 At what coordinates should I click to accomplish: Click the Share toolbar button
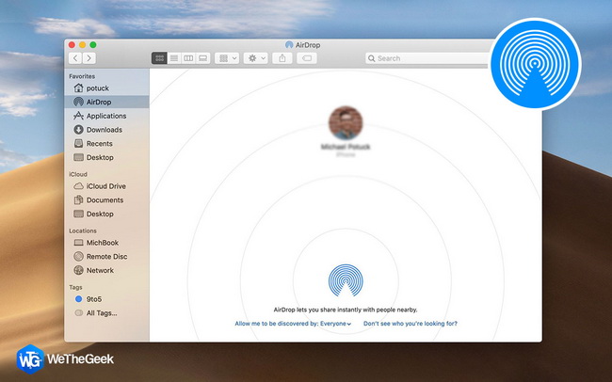coord(282,58)
